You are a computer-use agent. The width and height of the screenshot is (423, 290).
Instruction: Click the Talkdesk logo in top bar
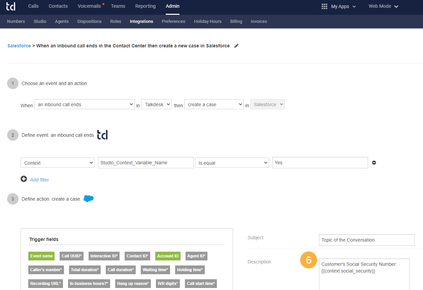11,6
